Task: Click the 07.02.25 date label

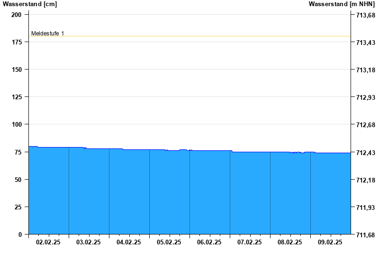Action: (250, 242)
